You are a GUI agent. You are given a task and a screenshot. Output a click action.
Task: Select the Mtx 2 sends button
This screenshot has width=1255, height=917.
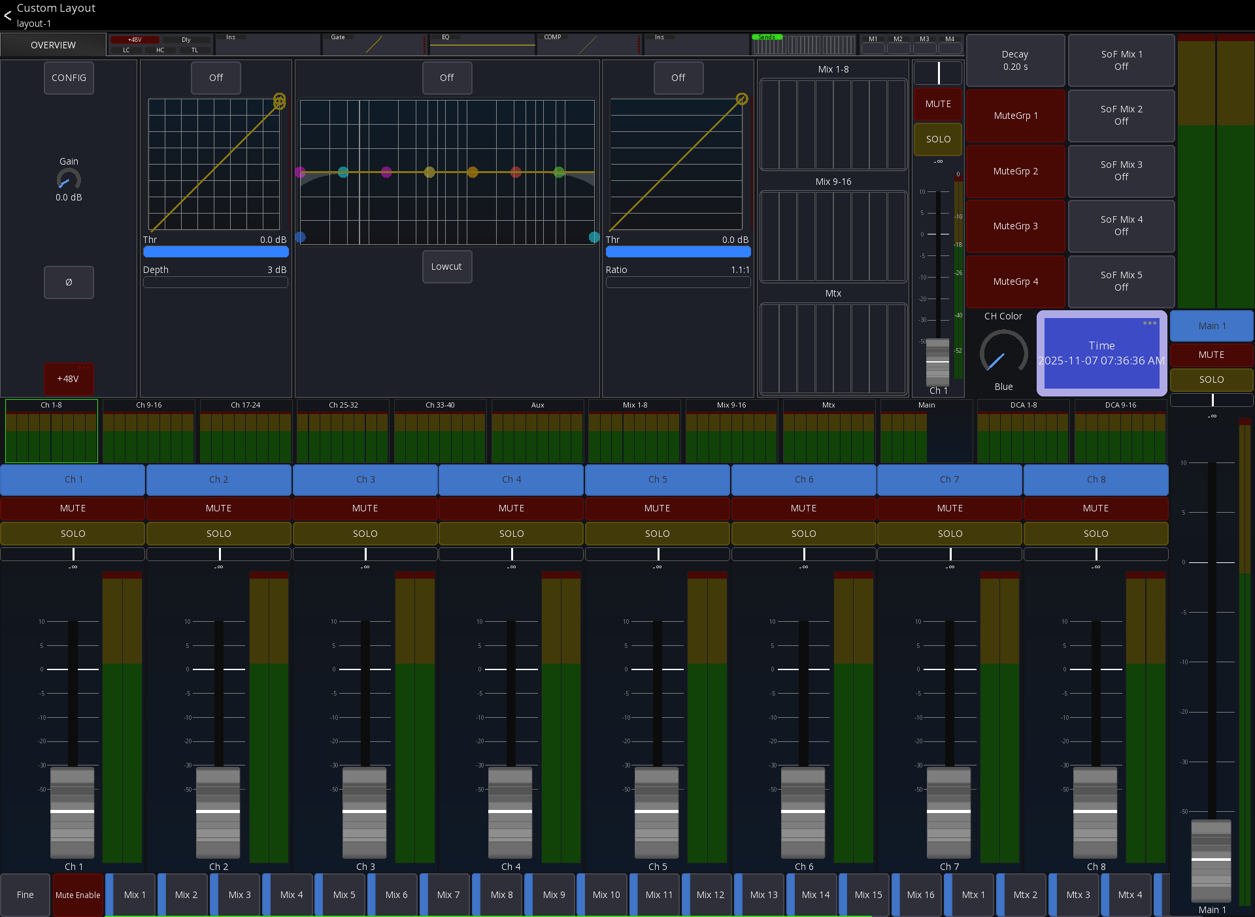(x=1022, y=895)
